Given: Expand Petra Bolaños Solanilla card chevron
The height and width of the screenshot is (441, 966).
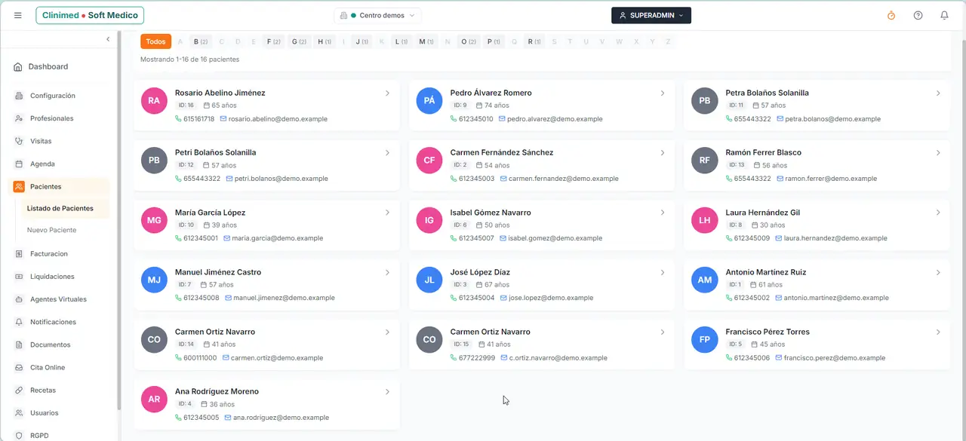Looking at the screenshot, I should coord(938,93).
